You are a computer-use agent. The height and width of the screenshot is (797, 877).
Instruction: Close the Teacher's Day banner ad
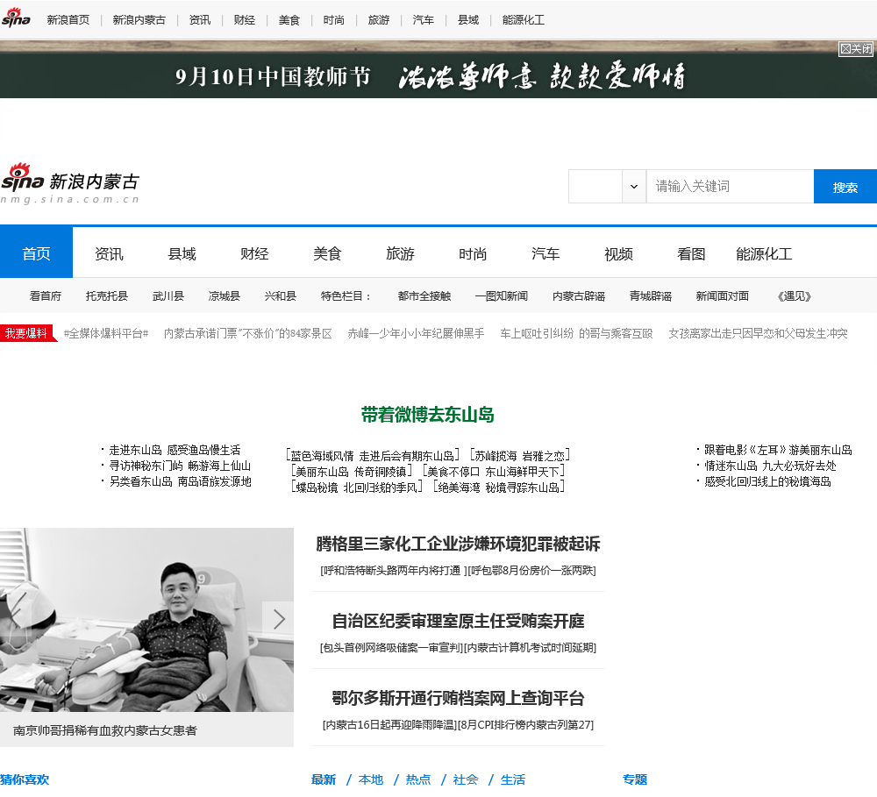855,48
